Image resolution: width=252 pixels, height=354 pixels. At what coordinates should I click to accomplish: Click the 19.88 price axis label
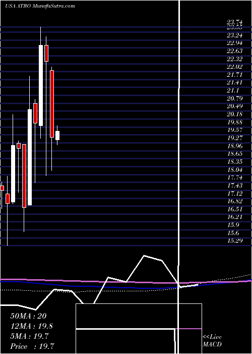235,122
